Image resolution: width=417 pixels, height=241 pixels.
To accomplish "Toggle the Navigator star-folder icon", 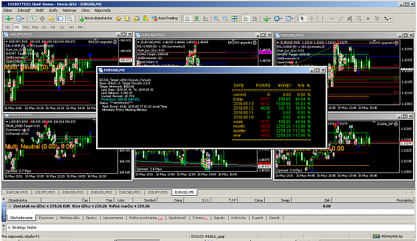I will click(51, 19).
